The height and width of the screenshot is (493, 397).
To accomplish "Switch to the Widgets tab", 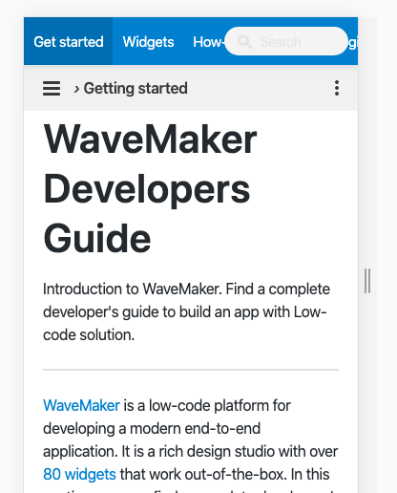I will [x=148, y=41].
